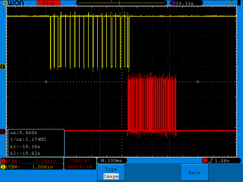Select the Type Image menu option
Screen dimensions: 243x182
pyautogui.click(x=111, y=173)
